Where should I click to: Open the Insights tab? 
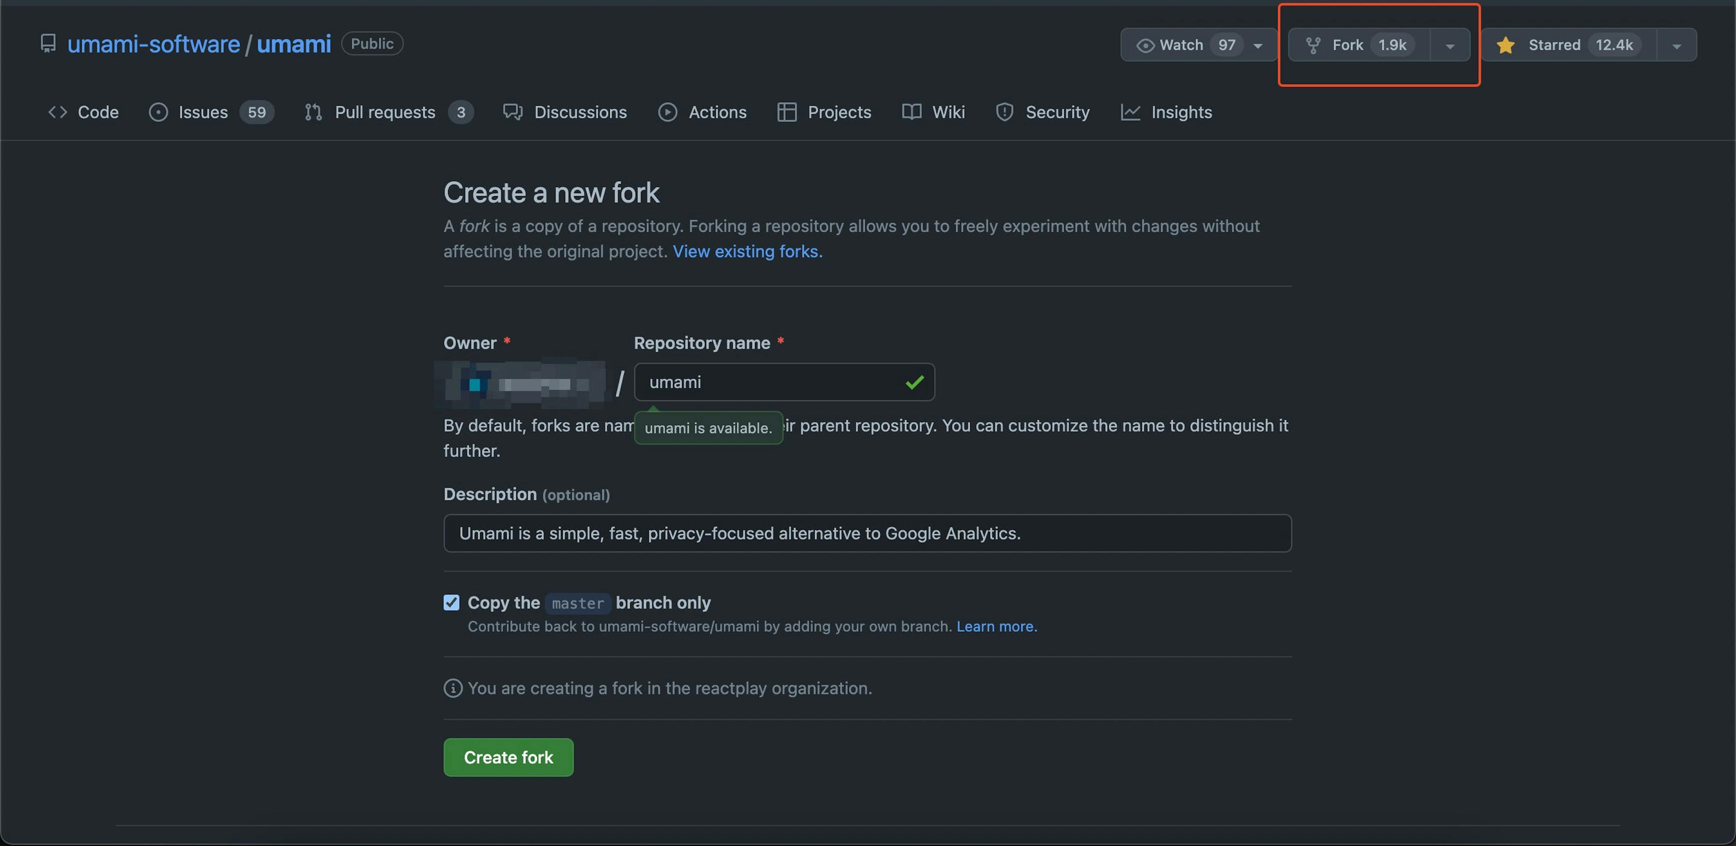[x=1166, y=112]
